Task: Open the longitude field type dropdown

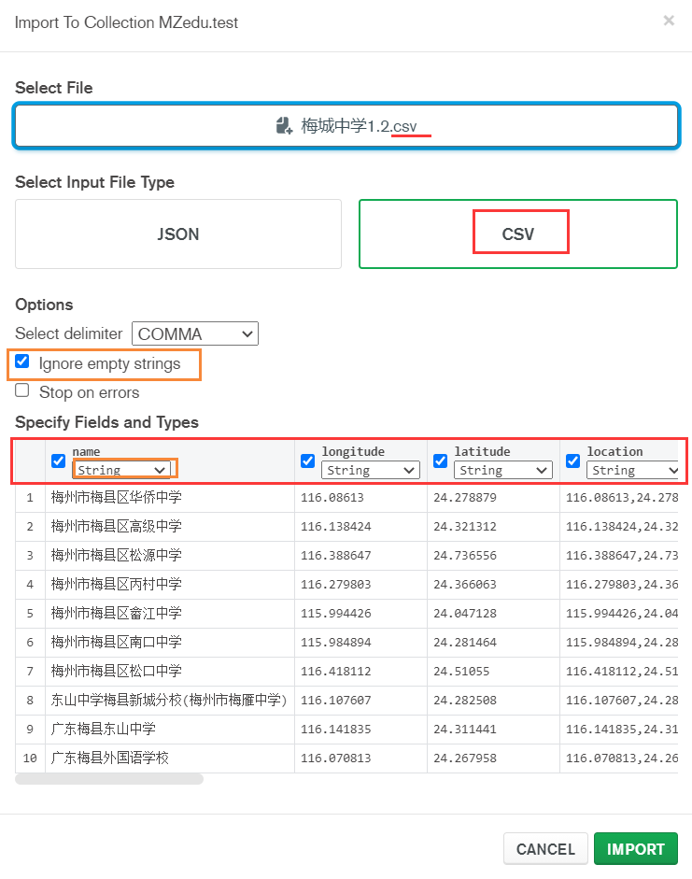Action: [x=371, y=470]
